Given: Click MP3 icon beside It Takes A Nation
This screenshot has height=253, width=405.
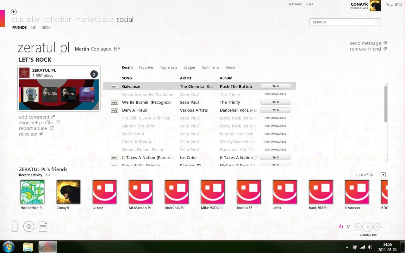Looking at the screenshot, I should click(115, 158).
